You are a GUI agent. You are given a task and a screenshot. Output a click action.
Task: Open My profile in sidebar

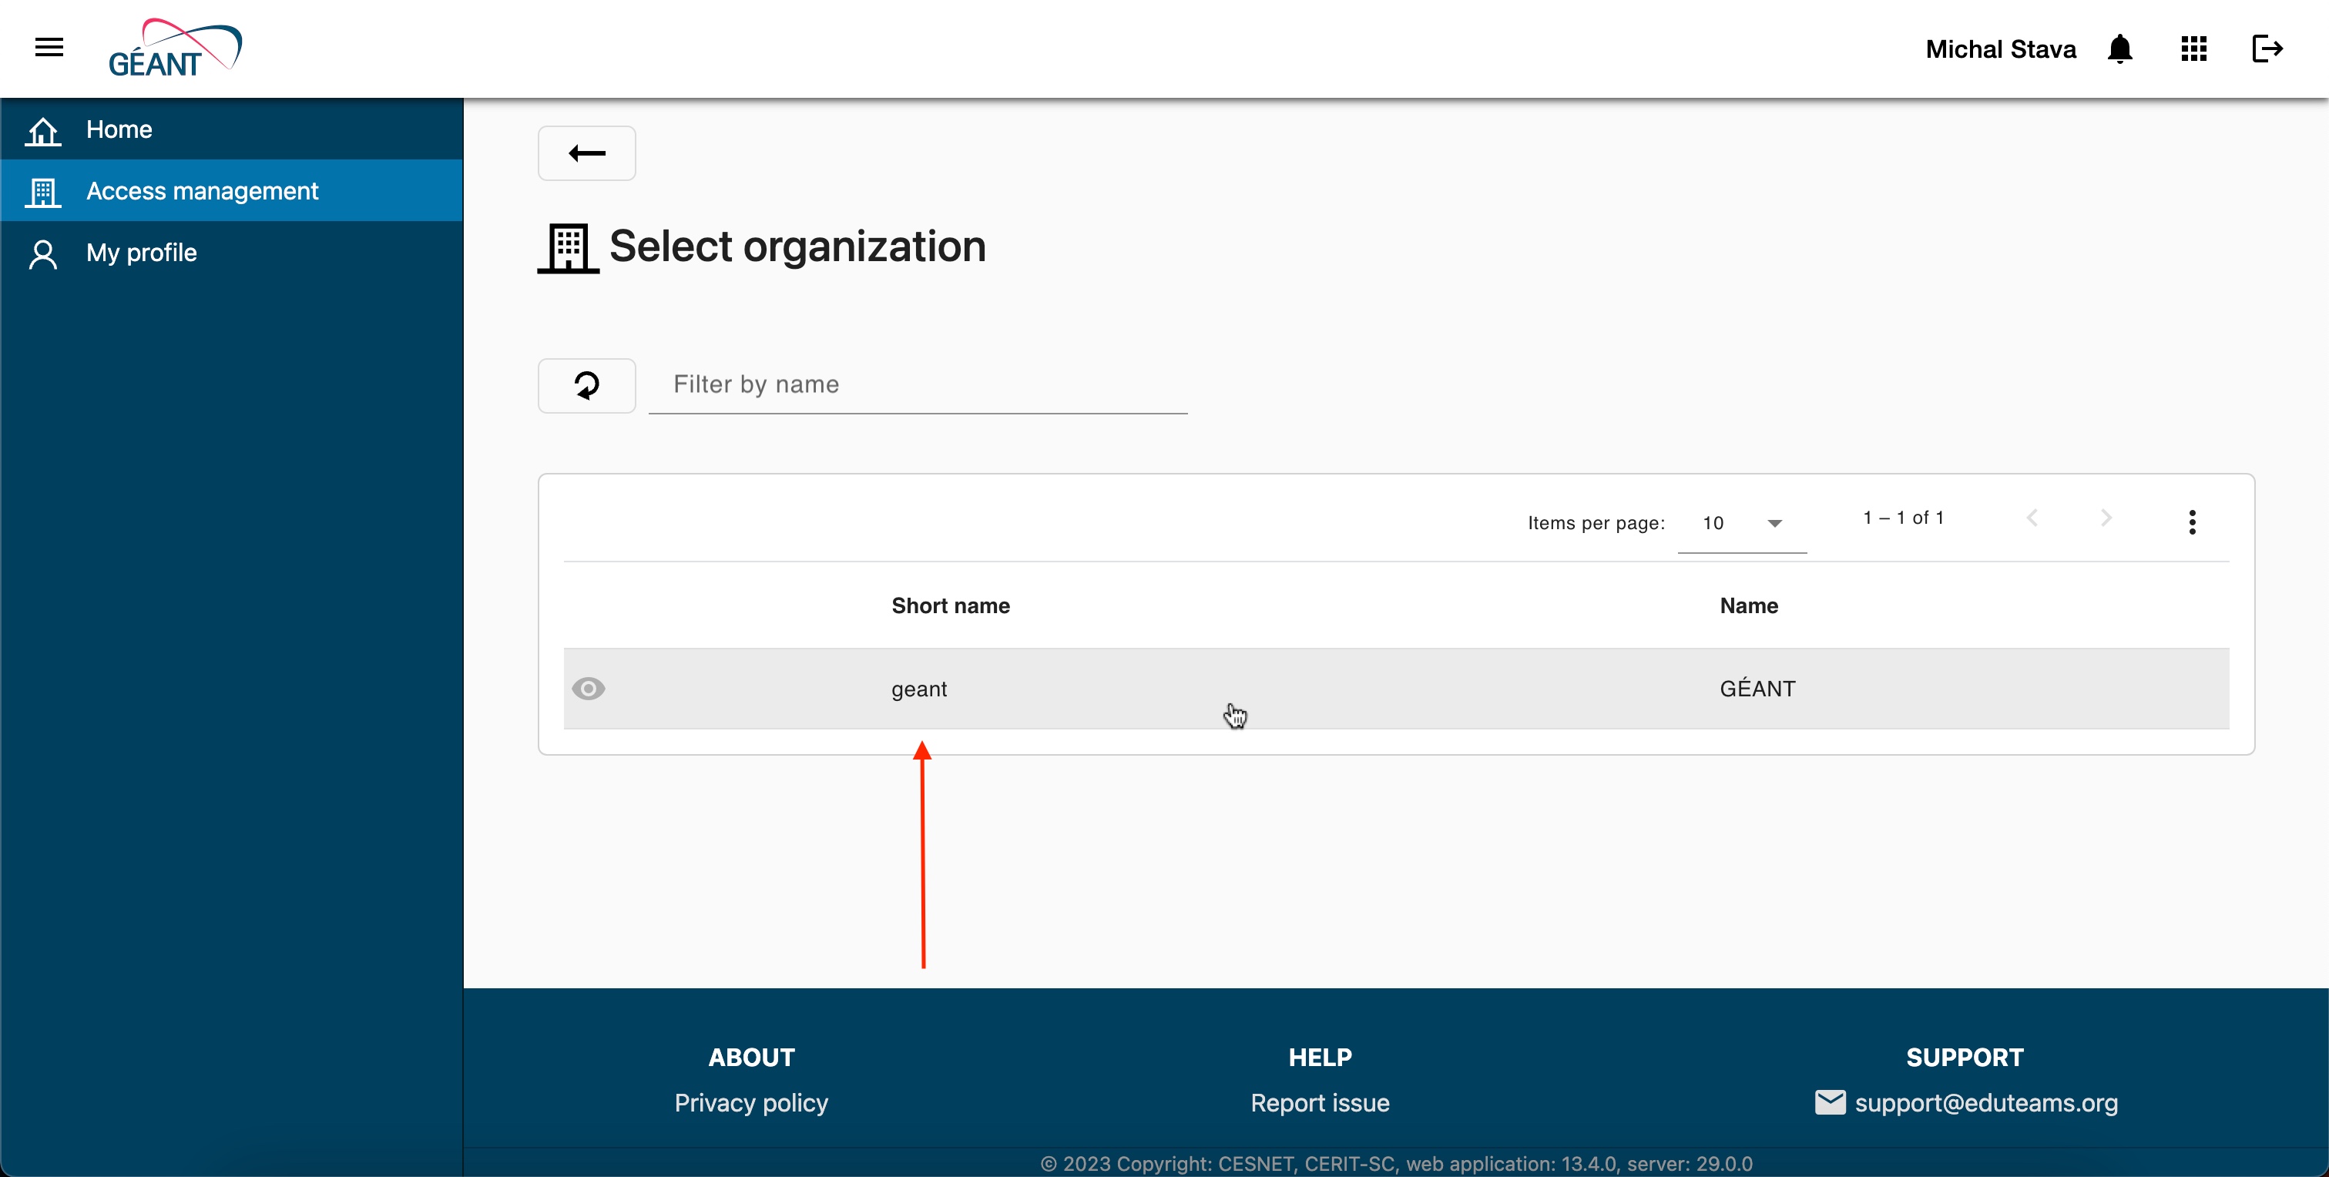(231, 252)
